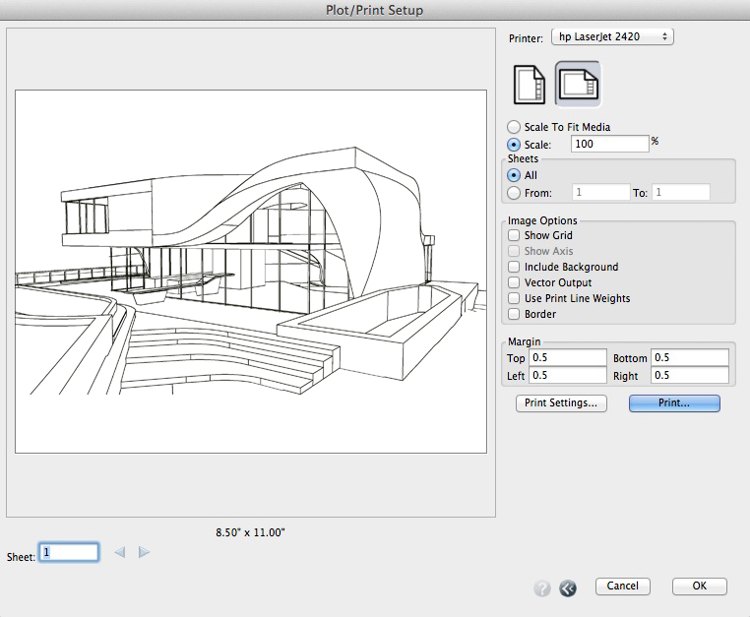Toggle the Show Axis checkbox
This screenshot has width=750, height=617.
click(514, 251)
